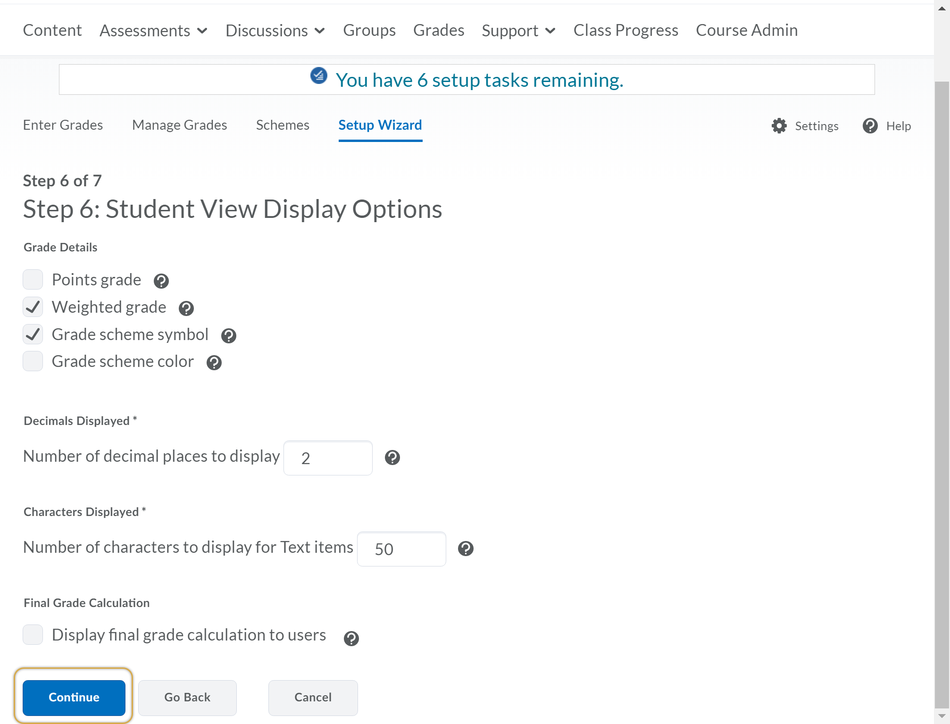
Task: Click the Help label text
Action: point(898,126)
